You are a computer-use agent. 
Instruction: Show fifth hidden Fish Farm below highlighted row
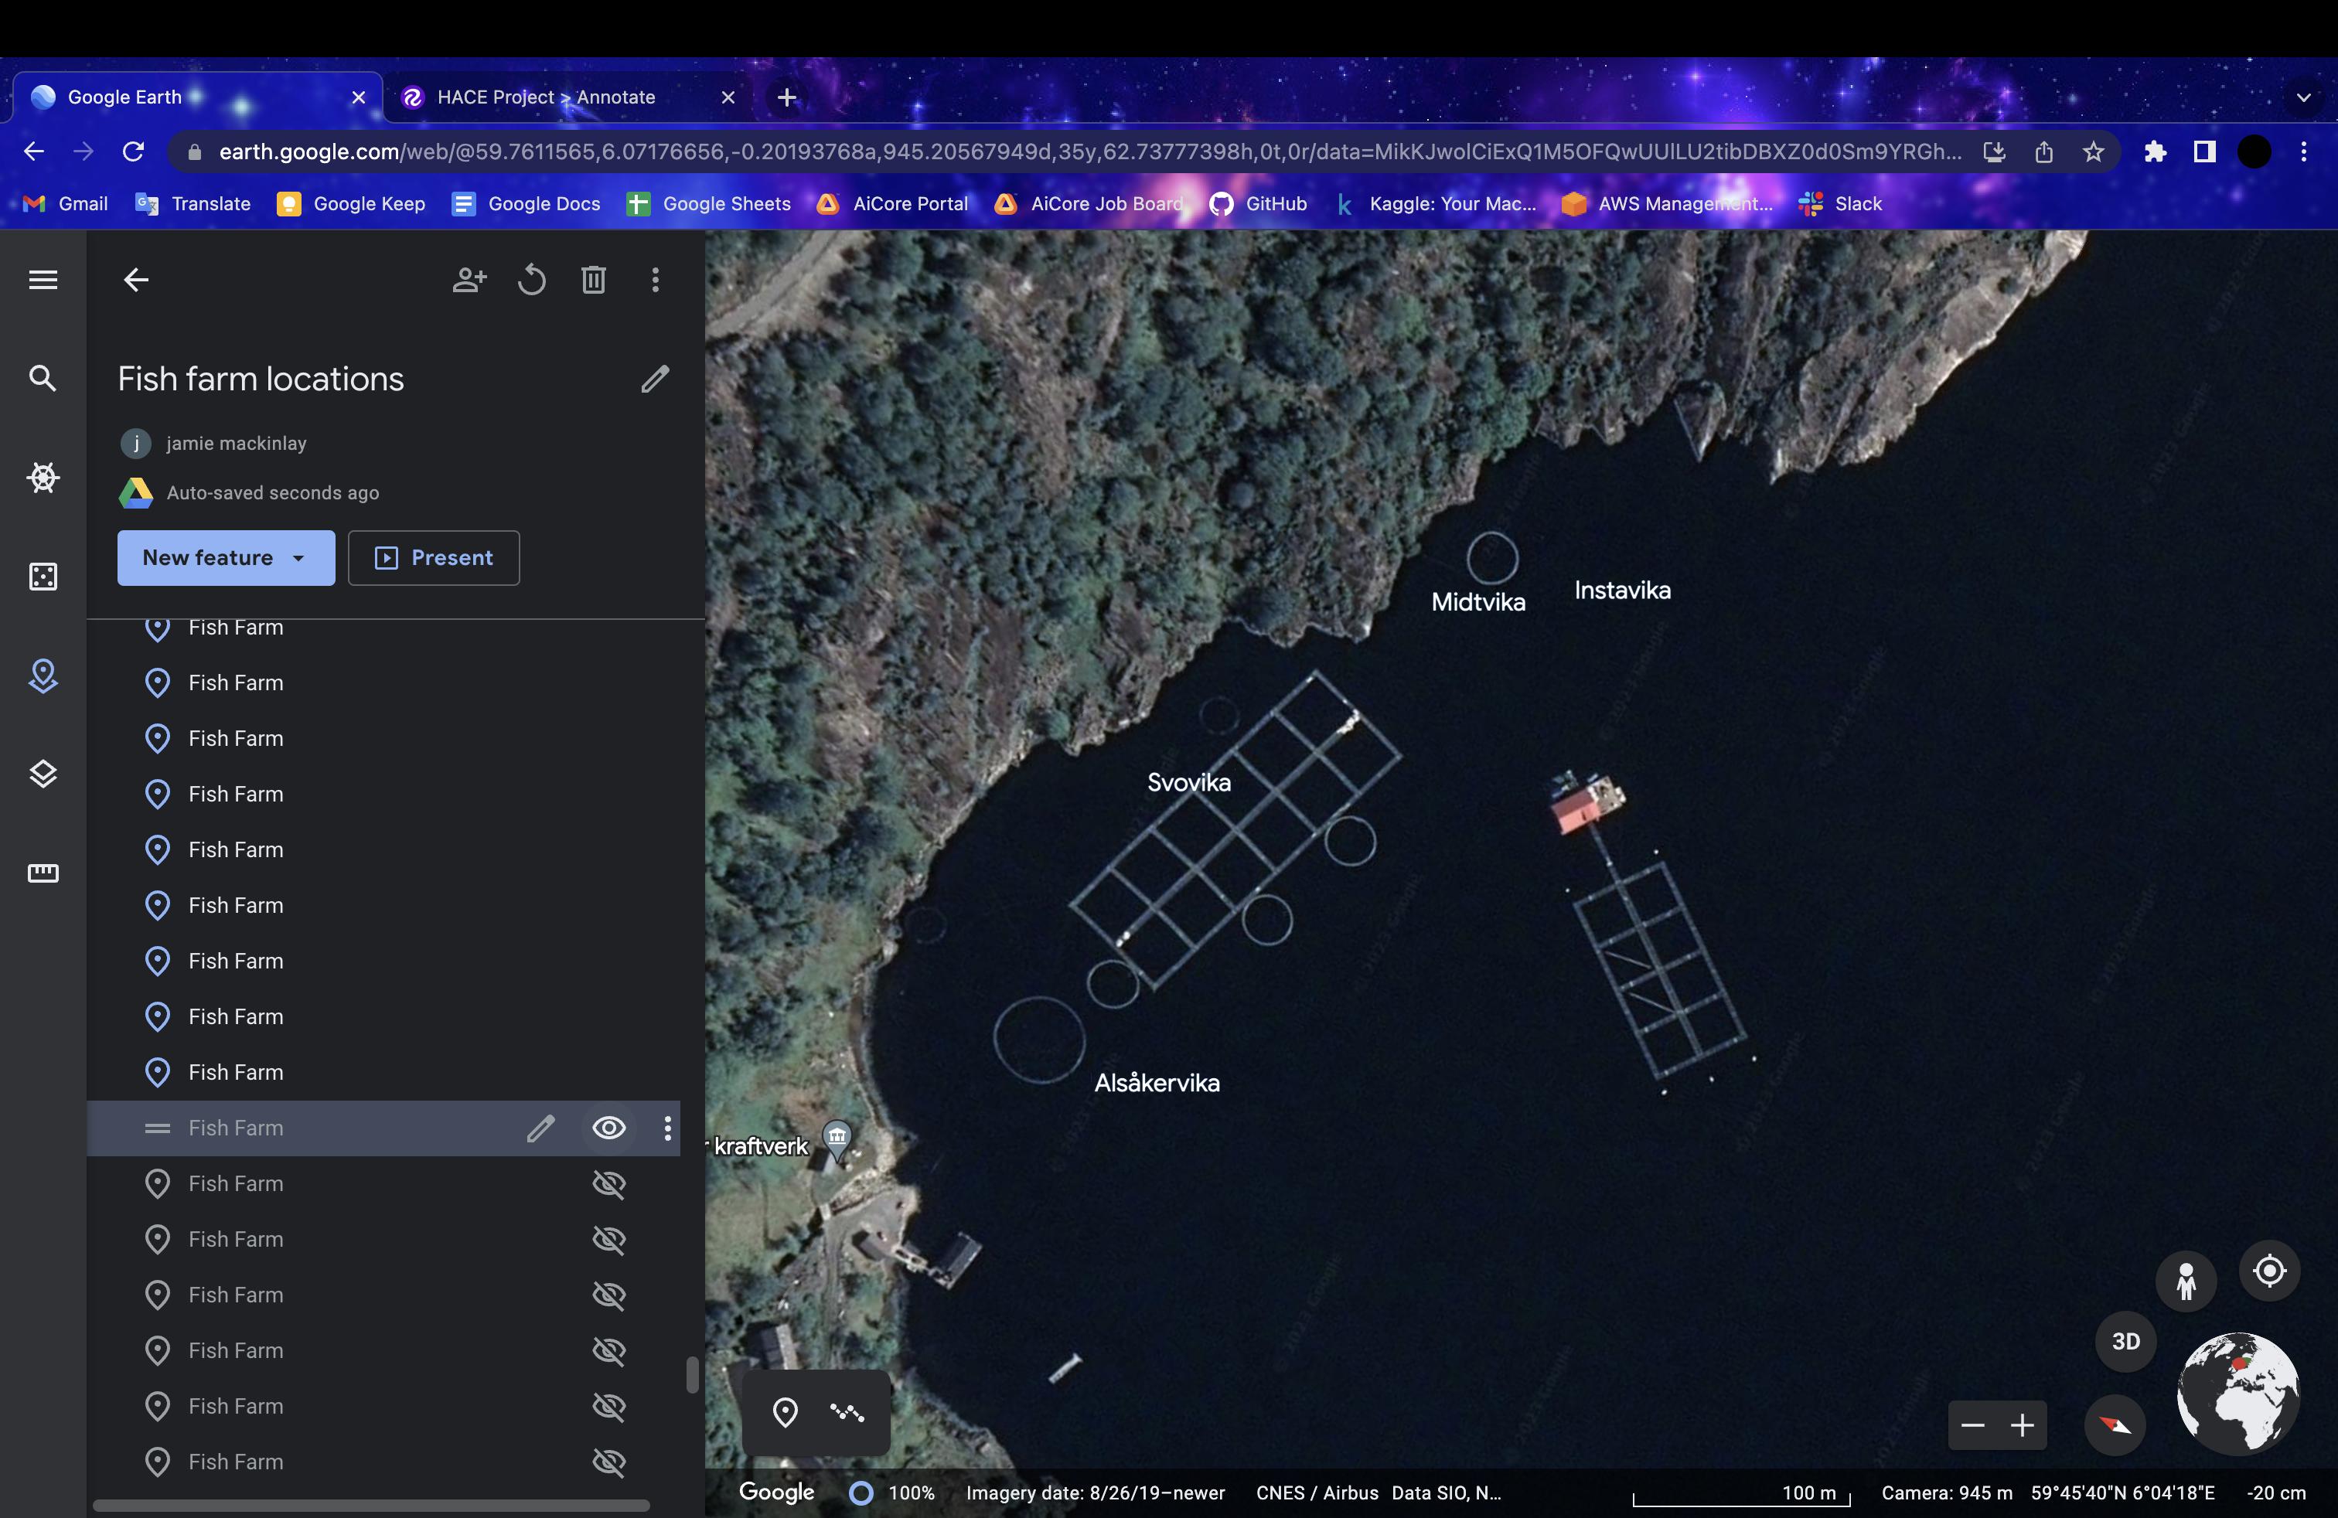tap(609, 1406)
